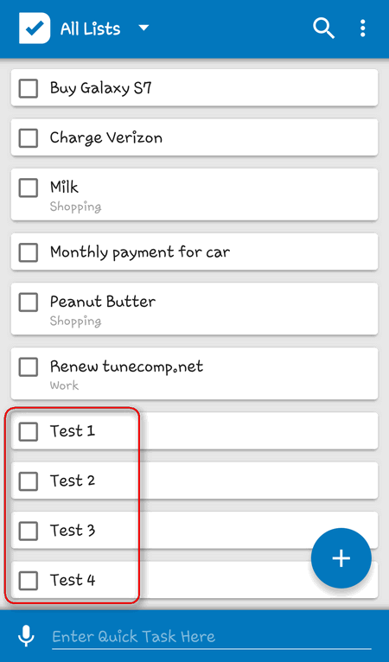Screen dimensions: 389x662
Task: Tap the microphone voice input icon
Action: tap(26, 636)
